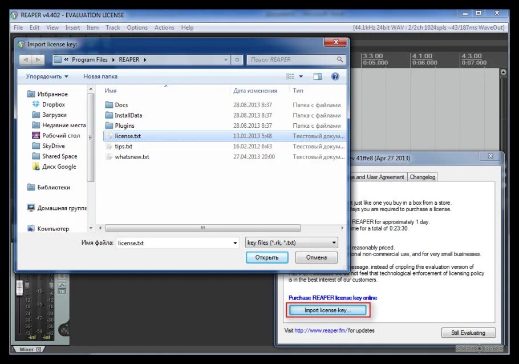The height and width of the screenshot is (364, 519).
Task: Open the Actions menu
Action: pyautogui.click(x=164, y=27)
